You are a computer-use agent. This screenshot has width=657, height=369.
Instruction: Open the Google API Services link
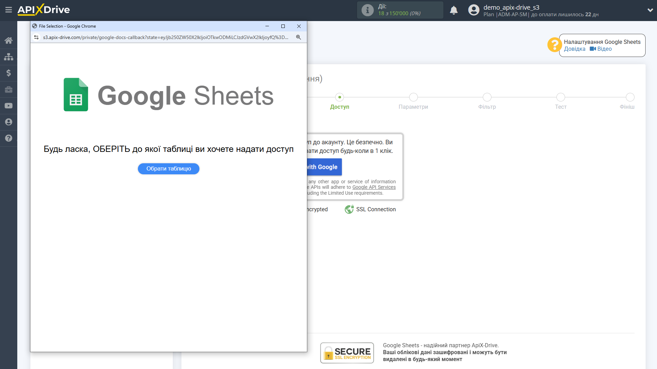click(x=374, y=187)
